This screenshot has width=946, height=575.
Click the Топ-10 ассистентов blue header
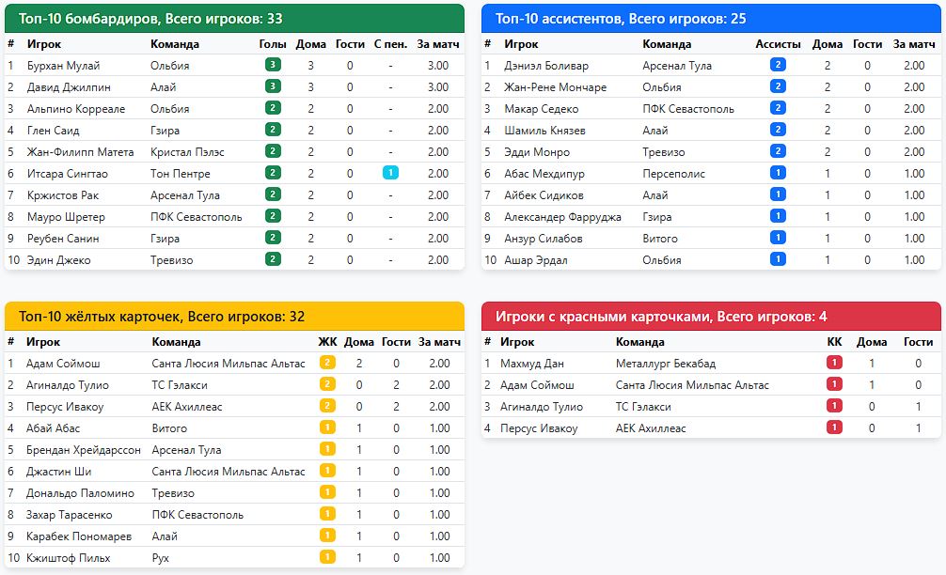pyautogui.click(x=711, y=19)
